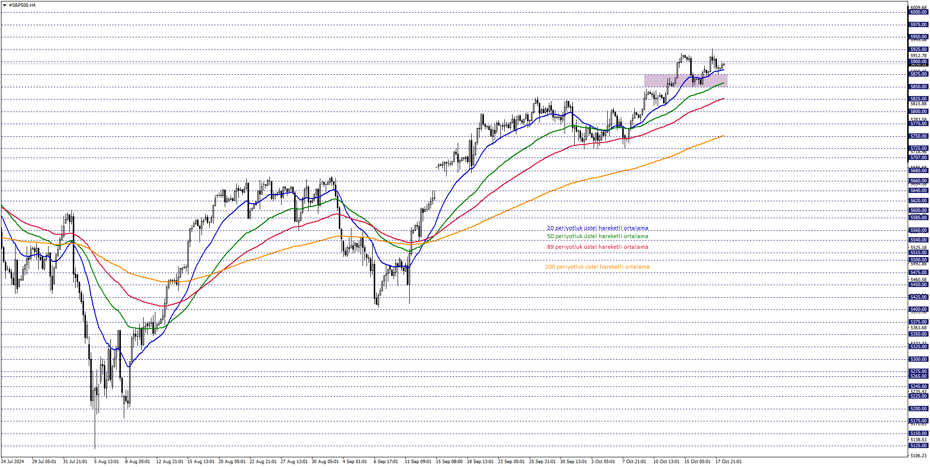Click the 5225.00 price level label
The height and width of the screenshot is (467, 930).
(x=918, y=396)
